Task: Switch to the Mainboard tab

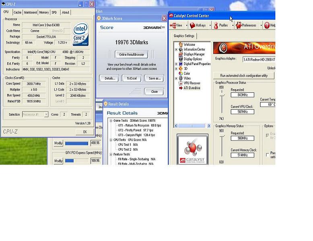Action: click(x=30, y=12)
